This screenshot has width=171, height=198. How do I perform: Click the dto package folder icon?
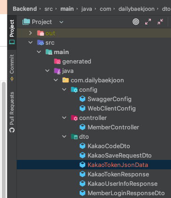tap(74, 136)
